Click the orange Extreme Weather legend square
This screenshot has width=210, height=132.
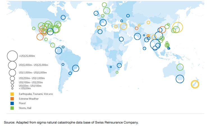point(12,99)
